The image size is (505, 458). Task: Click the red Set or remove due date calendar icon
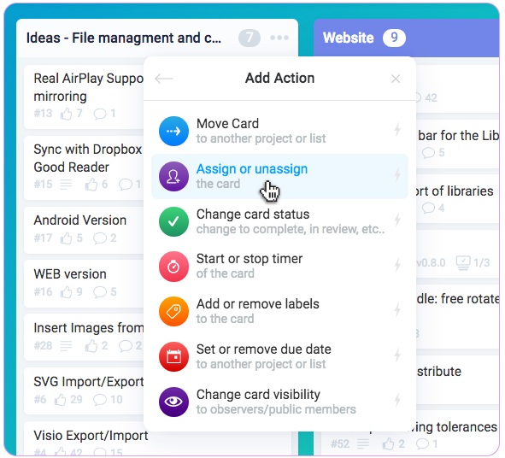(x=173, y=357)
